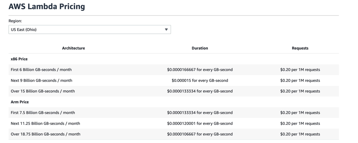Open the Region dropdown showing US East (Ohio)
Image resolution: width=358 pixels, height=143 pixels.
(x=89, y=29)
